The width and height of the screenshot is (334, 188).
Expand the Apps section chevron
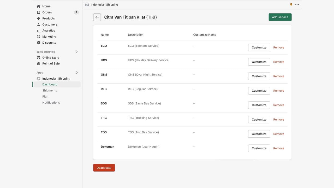[x=77, y=73]
